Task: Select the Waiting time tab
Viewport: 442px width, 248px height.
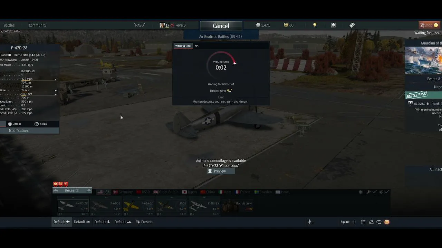Action: point(183,46)
